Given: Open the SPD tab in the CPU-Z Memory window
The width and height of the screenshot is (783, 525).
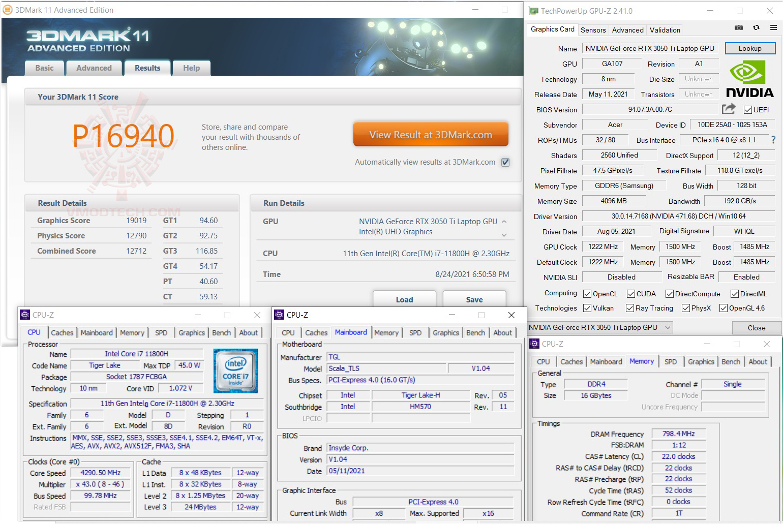Looking at the screenshot, I should click(671, 362).
